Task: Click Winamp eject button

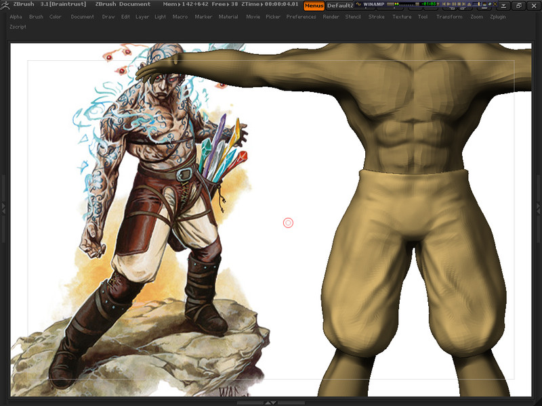Action: point(469,4)
